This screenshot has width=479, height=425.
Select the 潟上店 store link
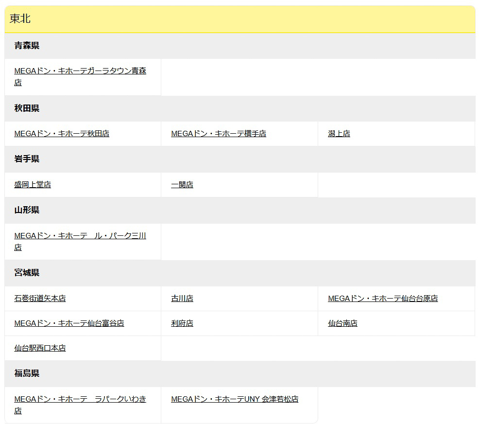coord(339,134)
